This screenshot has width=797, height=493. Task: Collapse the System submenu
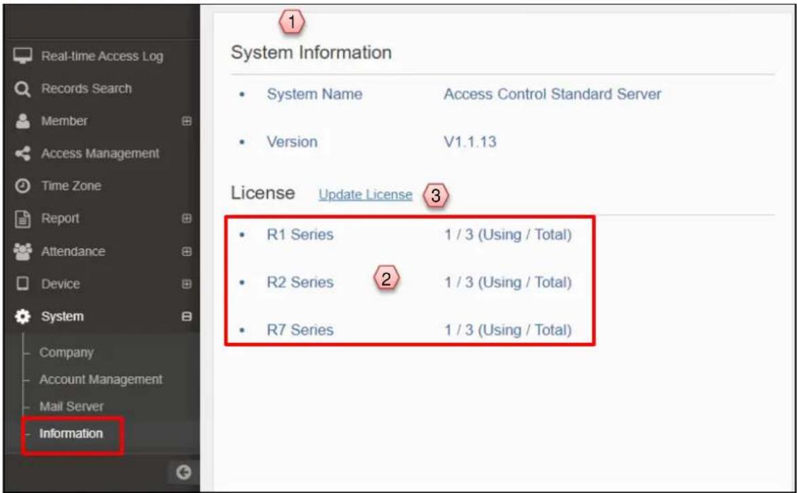[x=187, y=316]
